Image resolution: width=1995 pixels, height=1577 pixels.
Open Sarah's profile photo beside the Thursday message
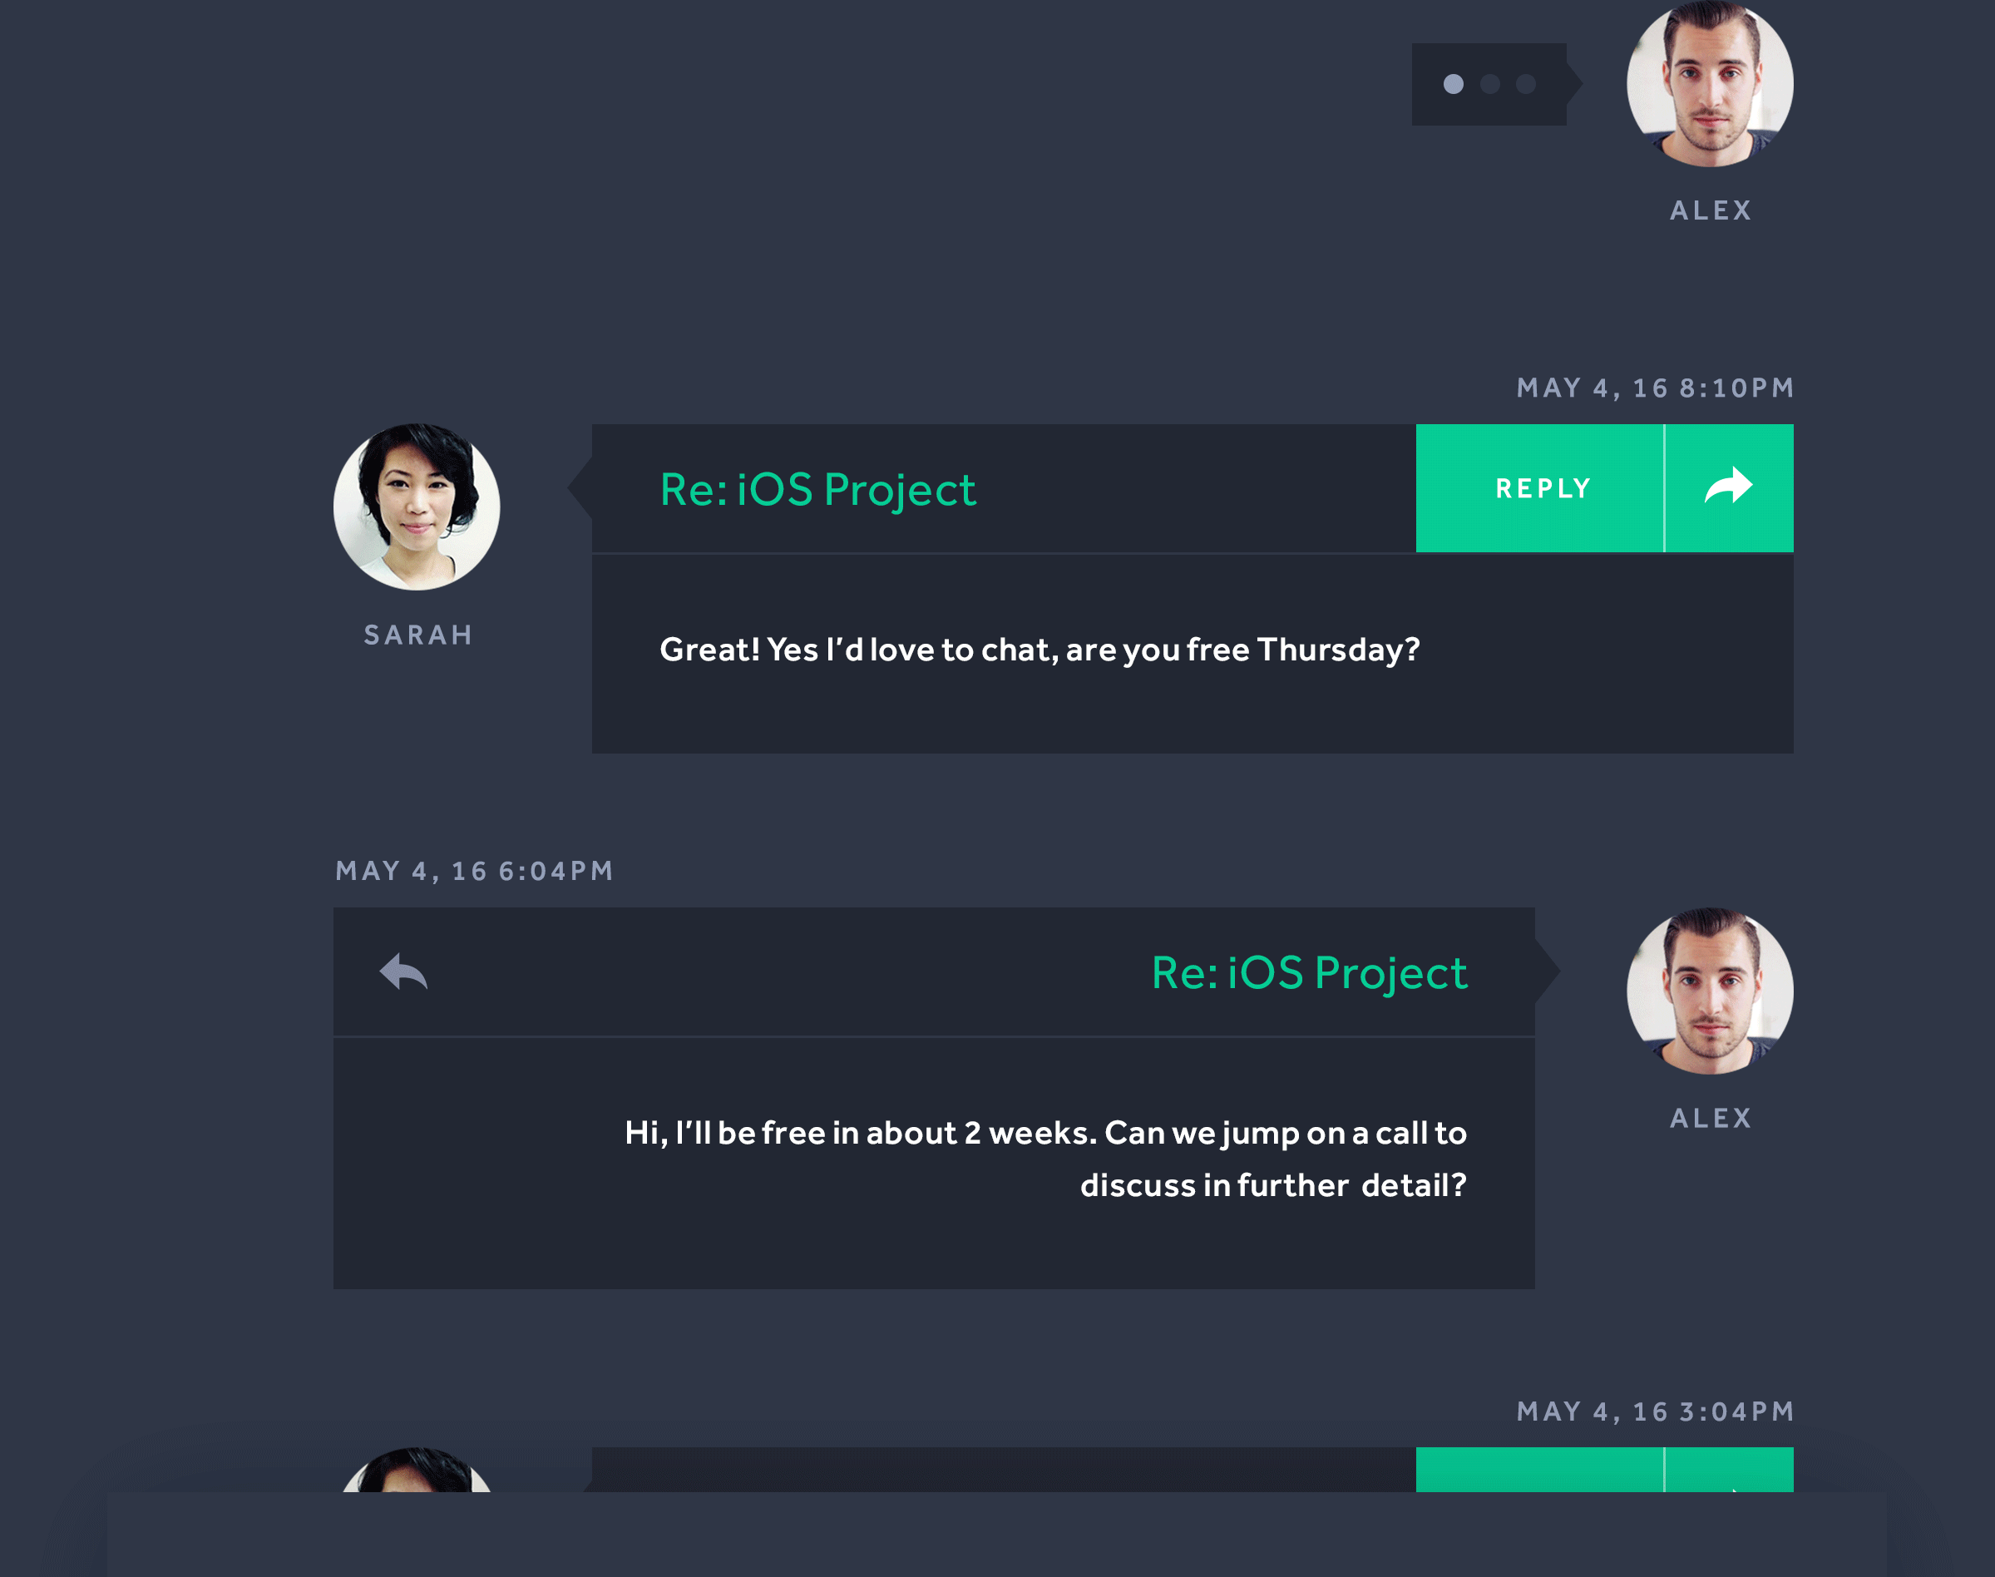tap(417, 507)
